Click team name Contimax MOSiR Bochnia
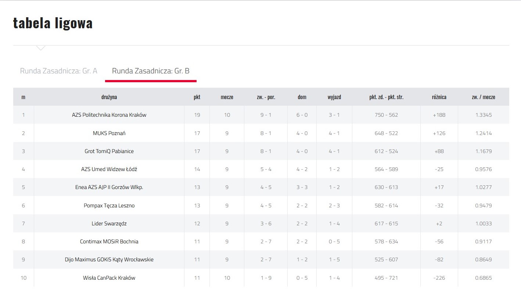This screenshot has width=521, height=305. click(x=109, y=242)
